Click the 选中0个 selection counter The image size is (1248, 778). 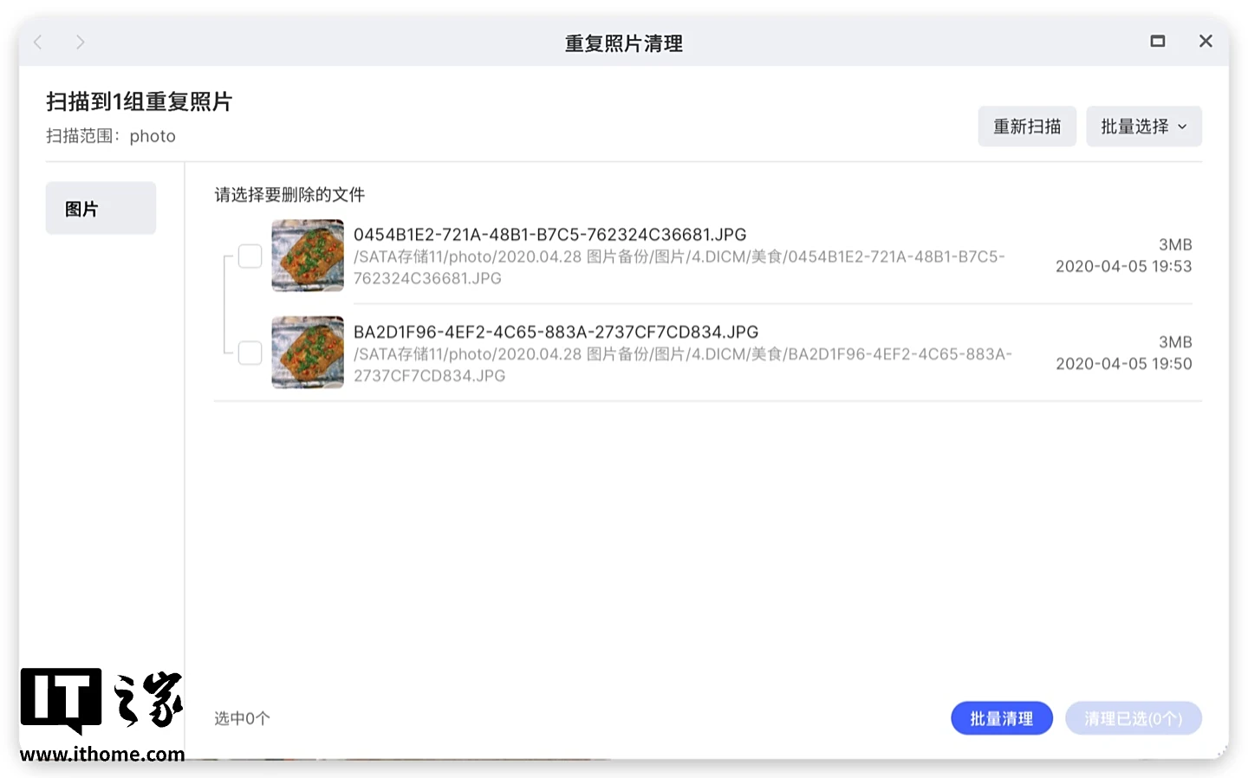click(242, 718)
